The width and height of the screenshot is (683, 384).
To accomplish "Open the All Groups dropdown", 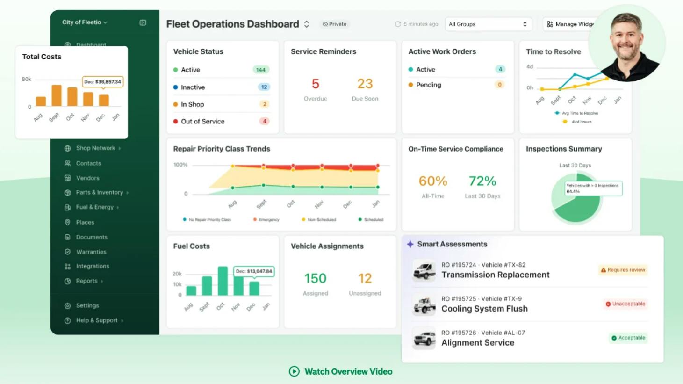I will 488,24.
